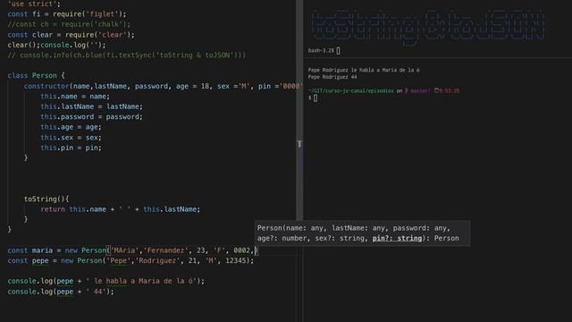Click the 'master' git branch label in terminal
572x322 pixels.
coord(420,90)
